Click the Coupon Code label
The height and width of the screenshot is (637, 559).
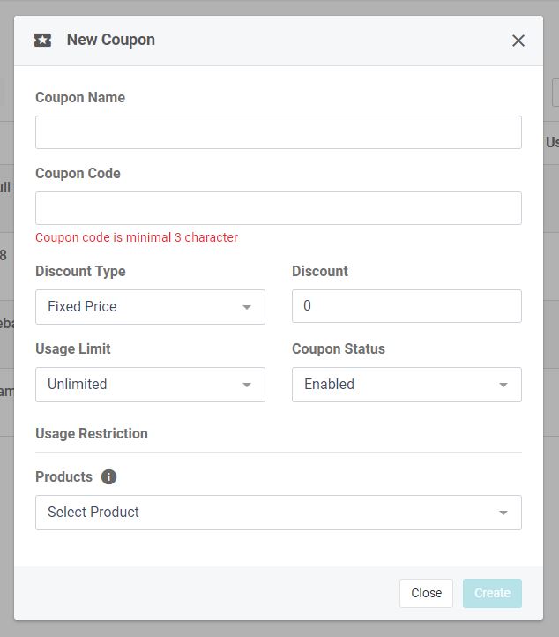(x=78, y=173)
